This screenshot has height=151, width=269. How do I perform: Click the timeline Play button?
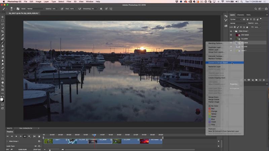pos(16,136)
